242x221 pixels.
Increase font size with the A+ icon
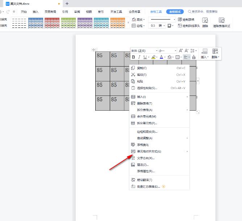(x=180, y=51)
